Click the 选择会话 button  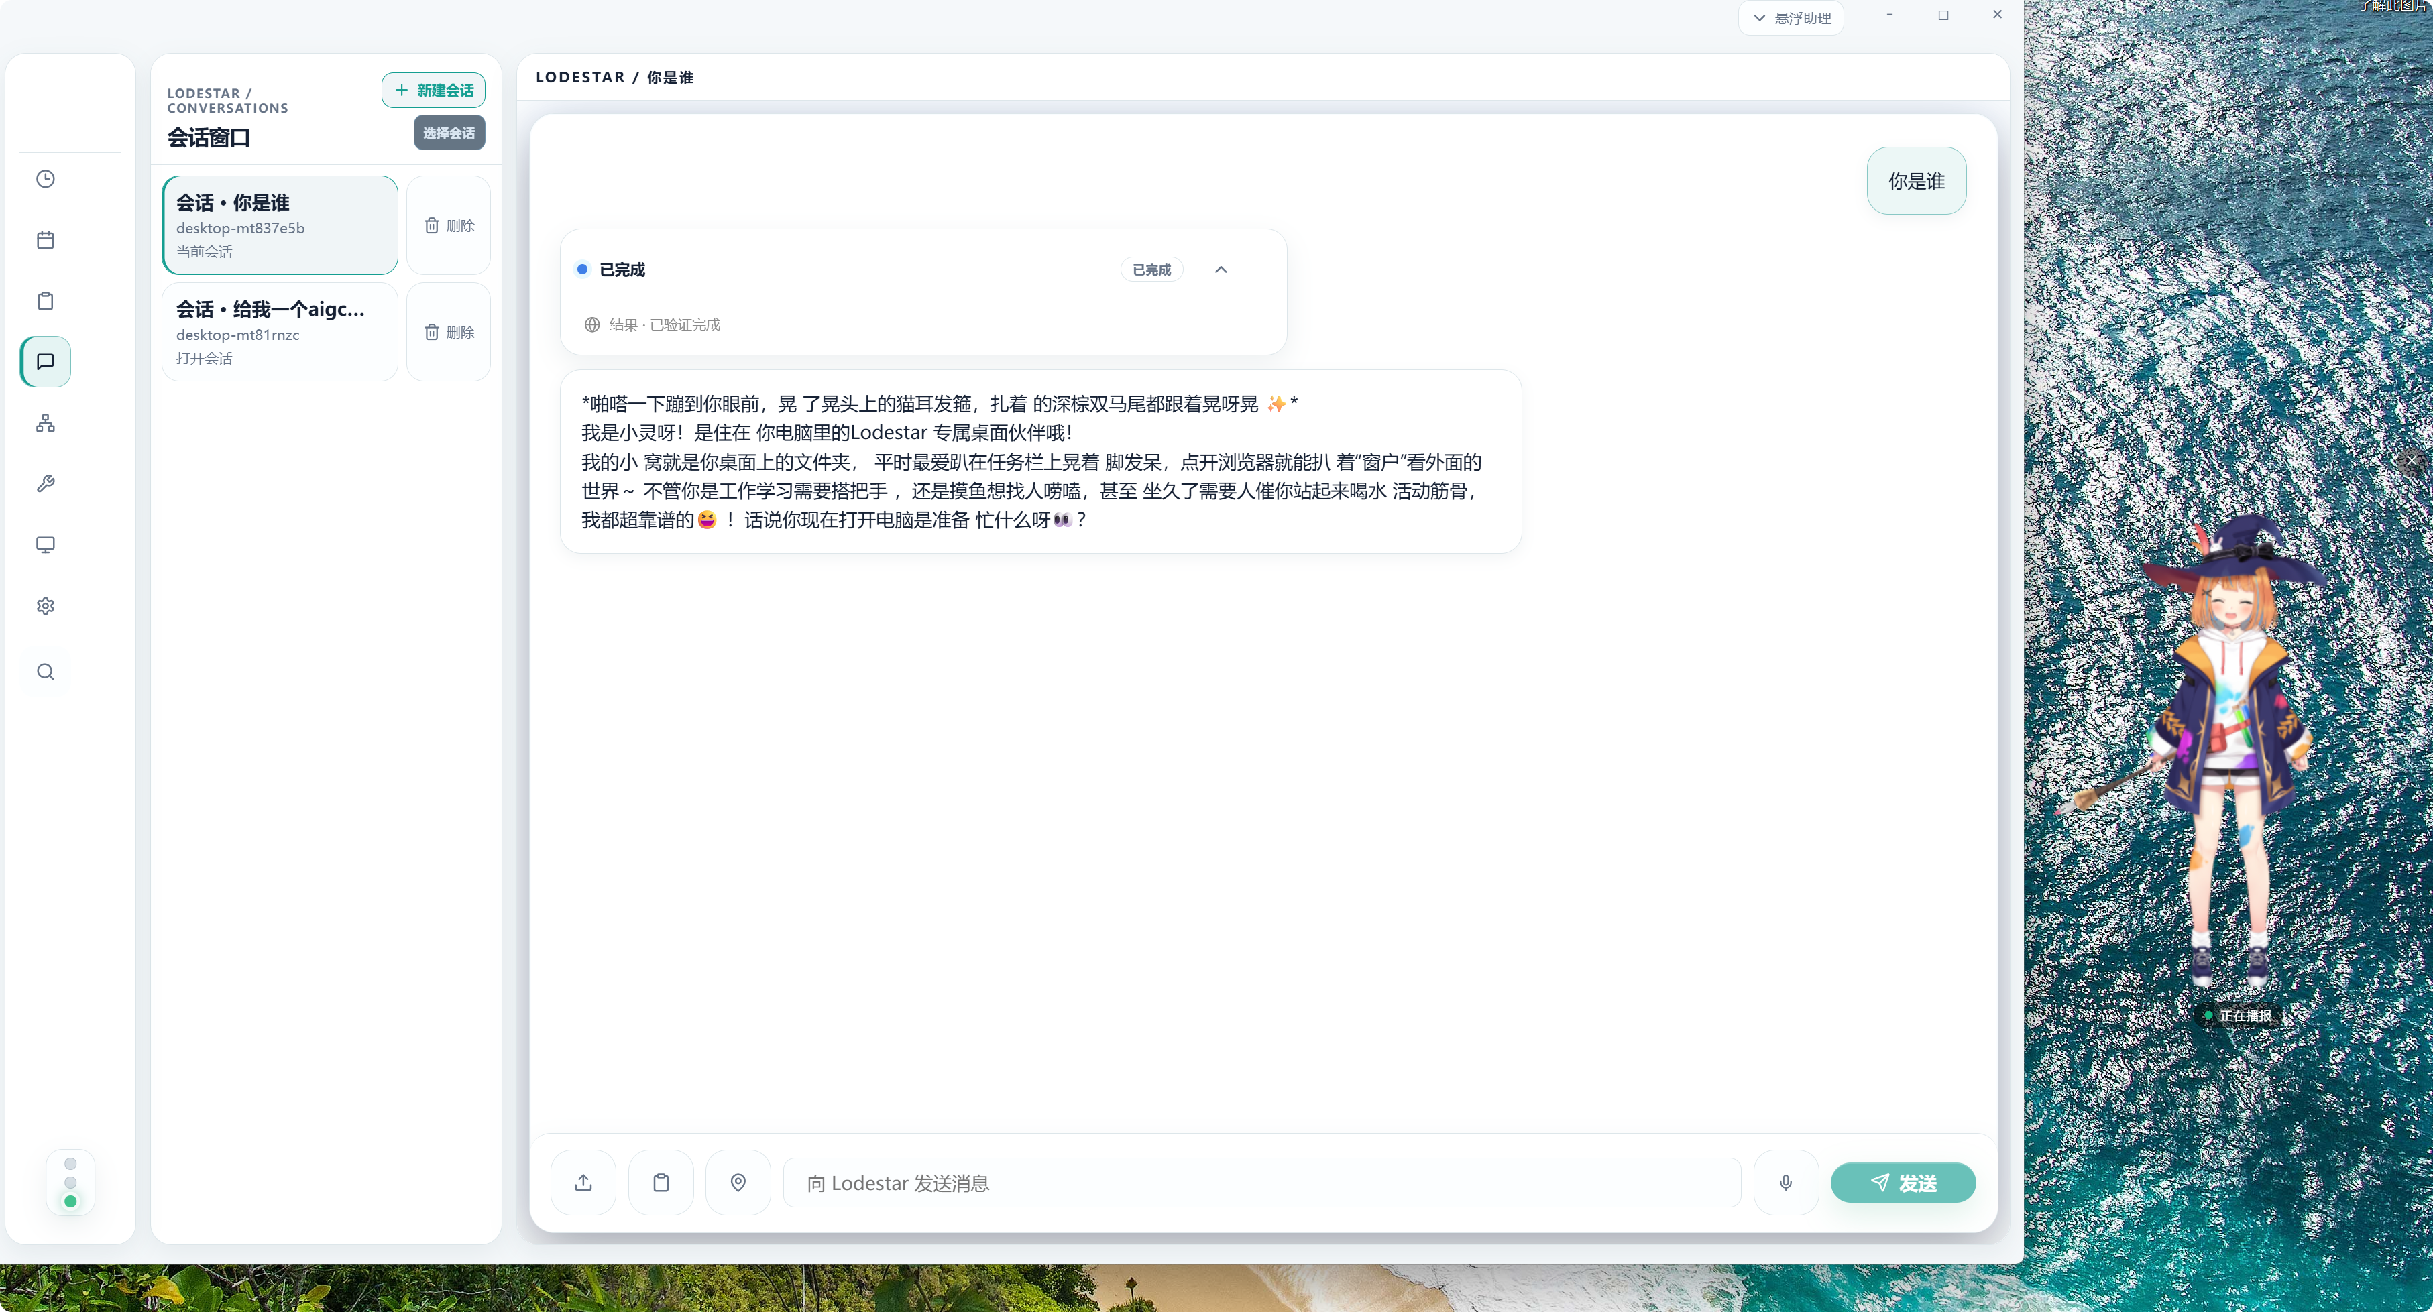449,133
